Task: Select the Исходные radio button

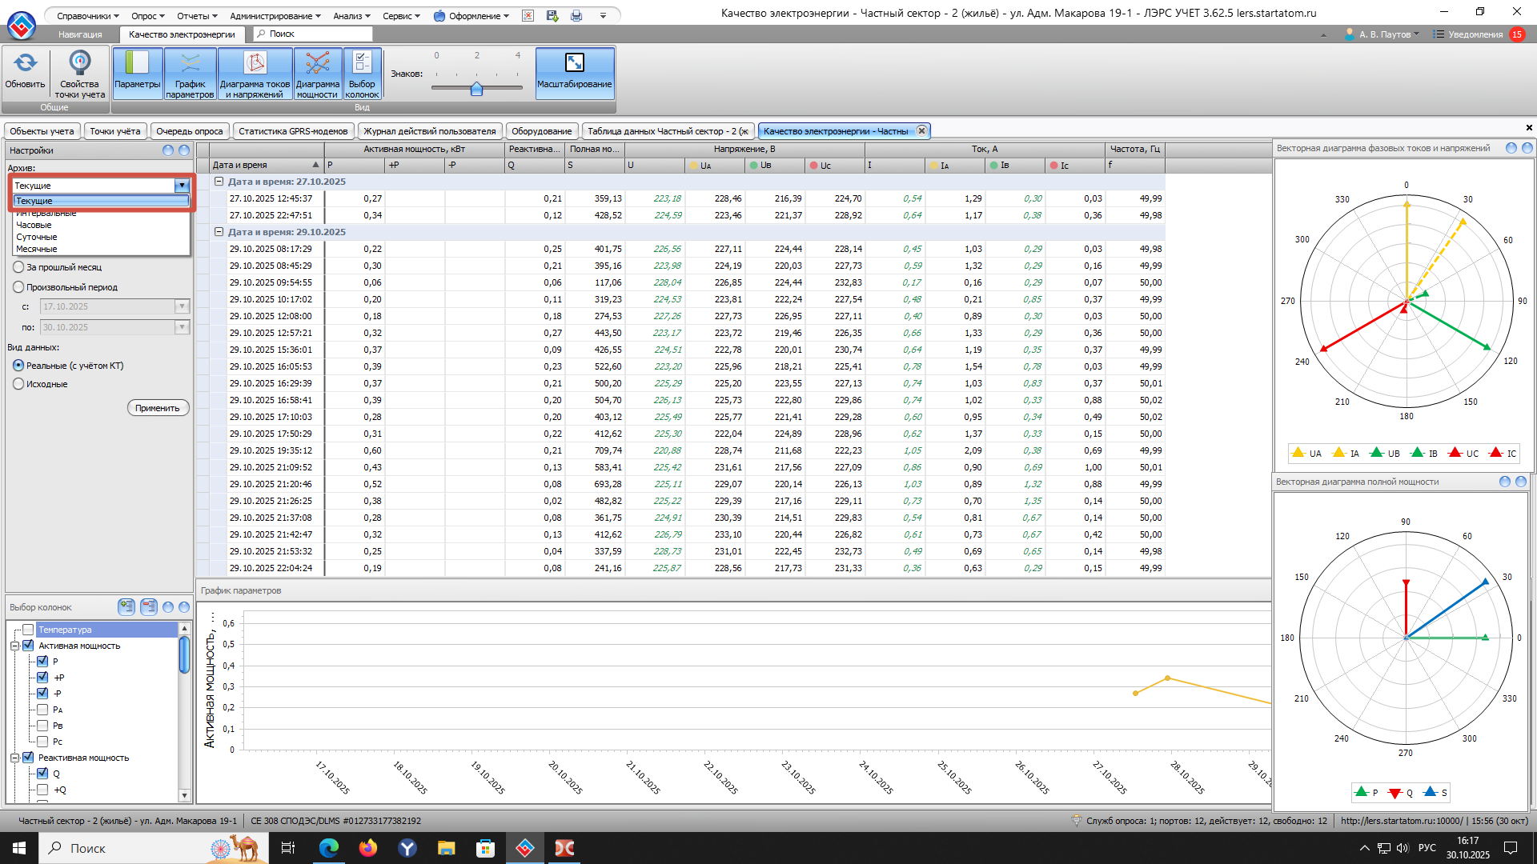Action: (x=18, y=384)
